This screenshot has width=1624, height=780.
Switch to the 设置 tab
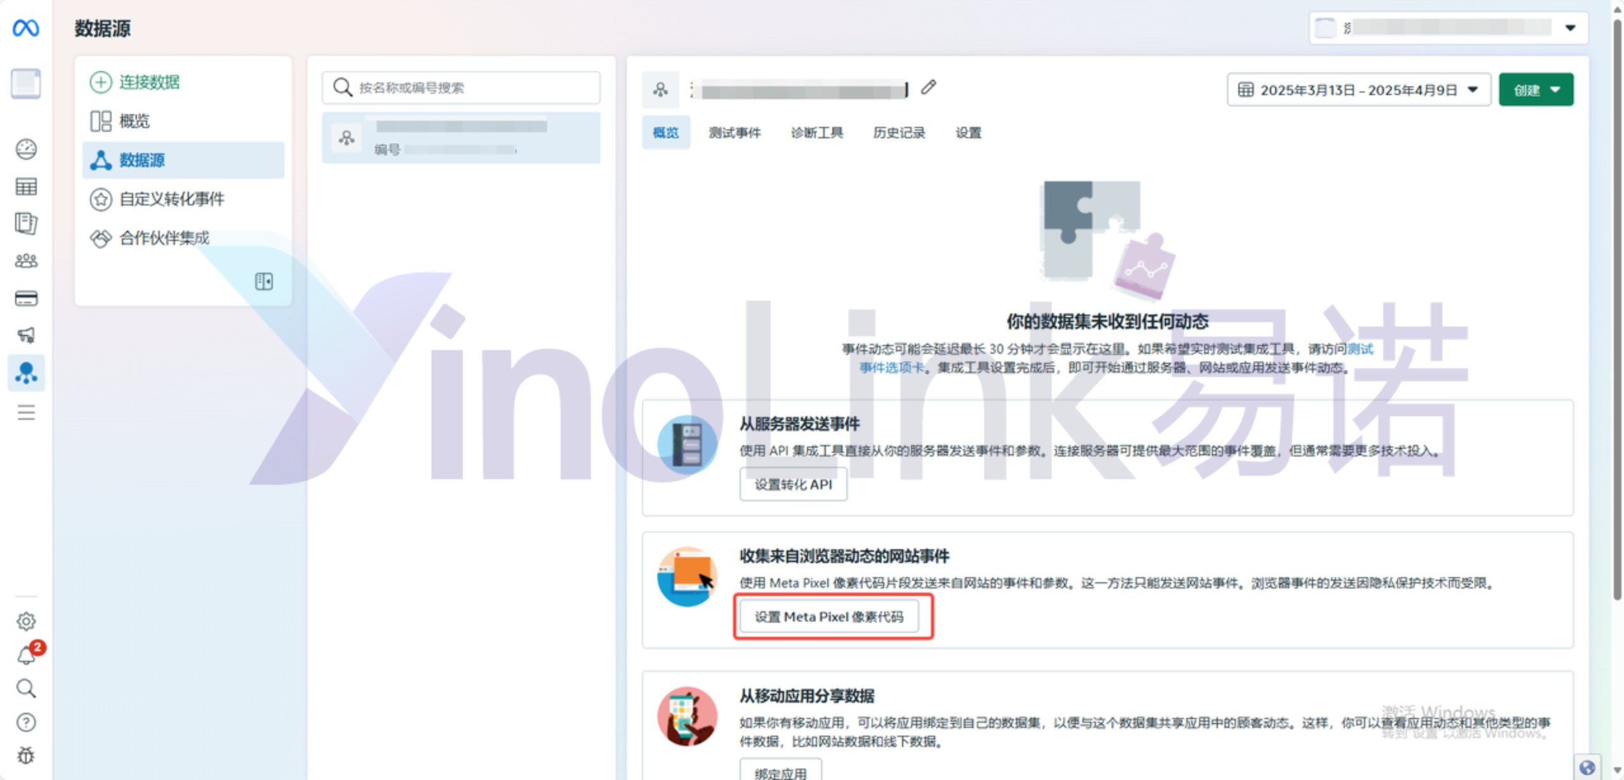click(x=968, y=133)
